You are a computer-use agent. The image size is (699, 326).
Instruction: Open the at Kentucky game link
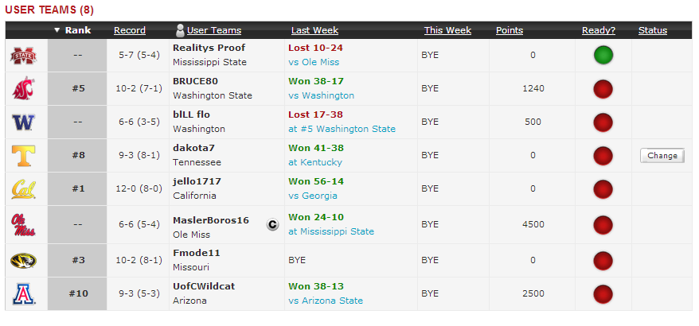[315, 162]
